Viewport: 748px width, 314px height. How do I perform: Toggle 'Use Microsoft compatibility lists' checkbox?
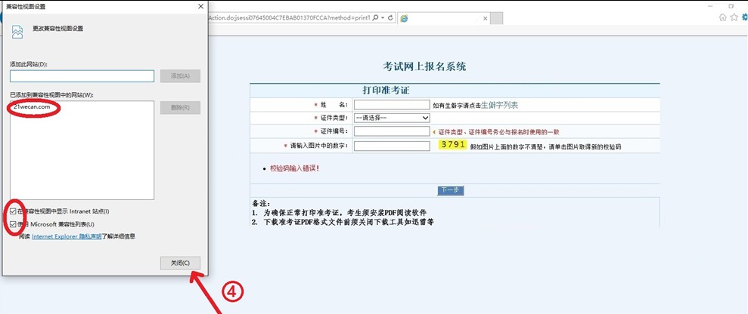pyautogui.click(x=15, y=224)
